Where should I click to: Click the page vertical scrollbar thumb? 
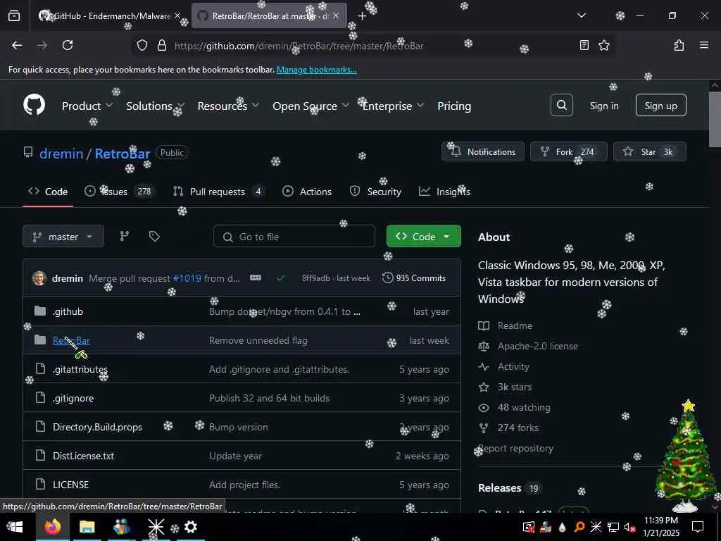click(x=715, y=120)
